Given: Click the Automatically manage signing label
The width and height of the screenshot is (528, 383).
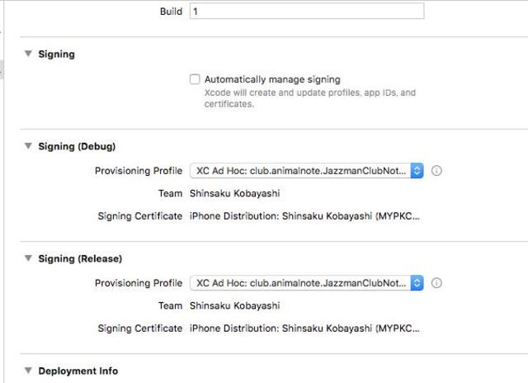Looking at the screenshot, I should (272, 79).
